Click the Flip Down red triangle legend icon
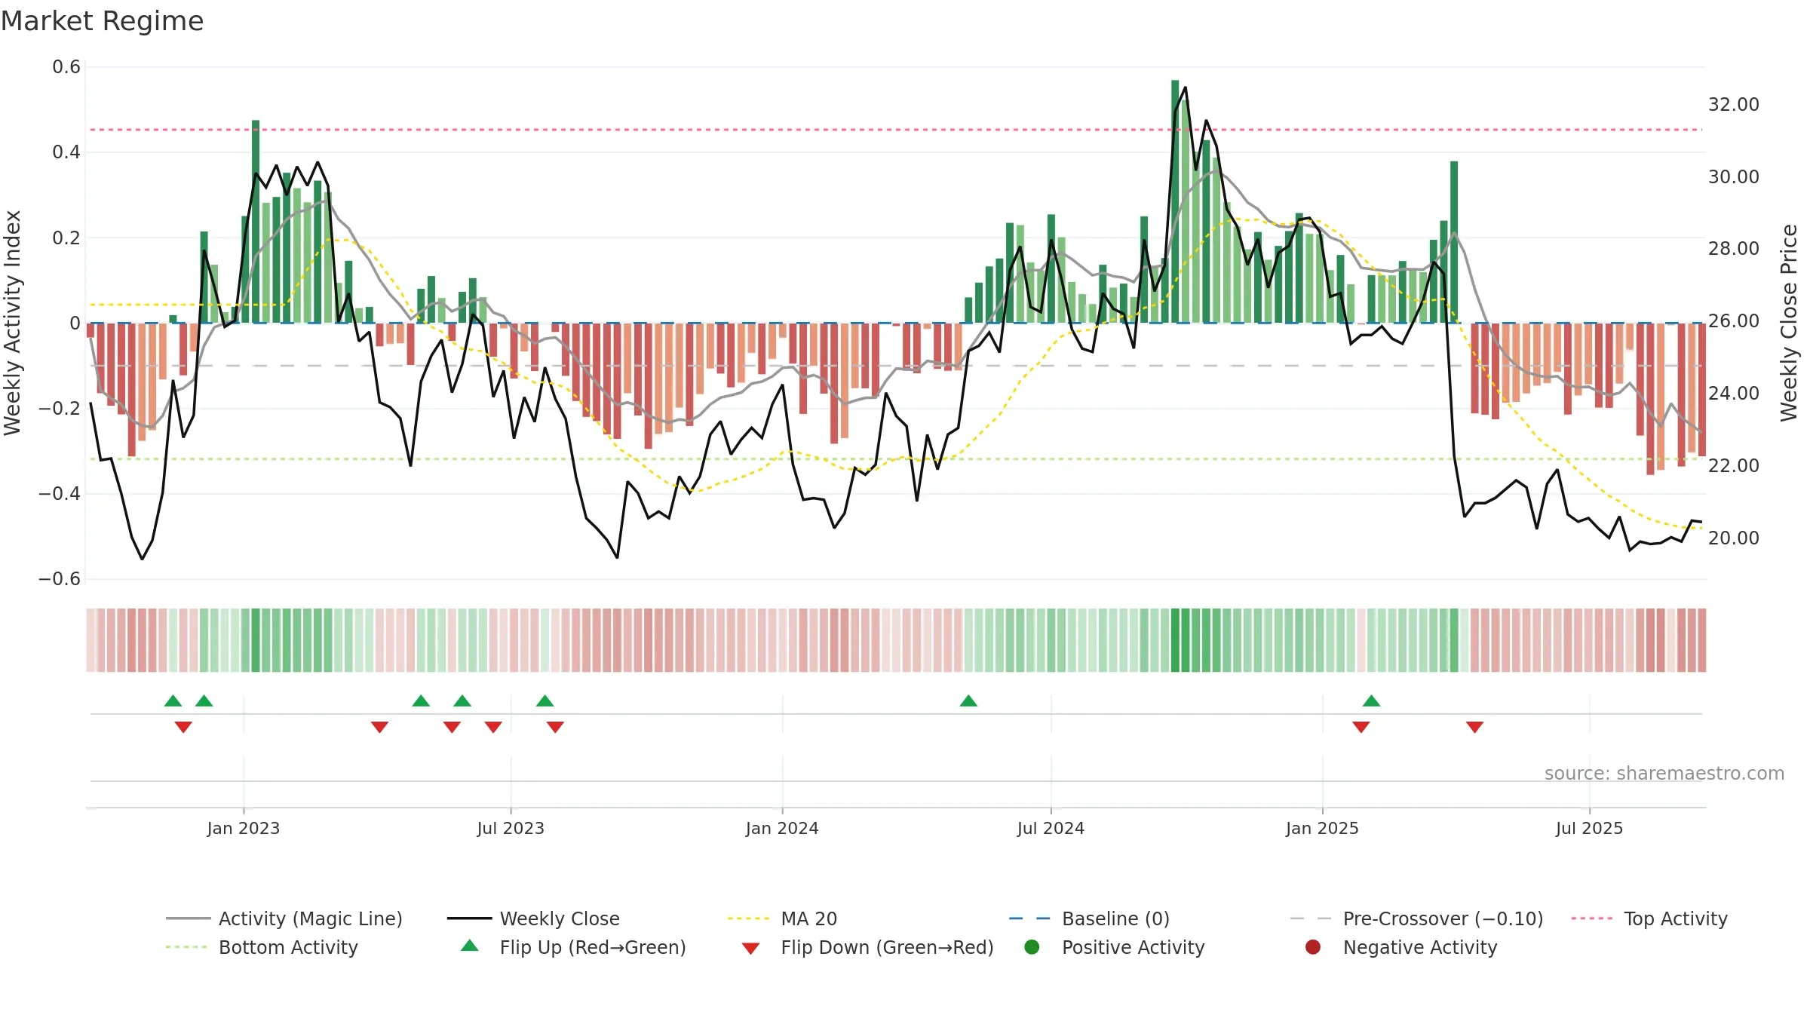The width and height of the screenshot is (1810, 1018). click(750, 949)
